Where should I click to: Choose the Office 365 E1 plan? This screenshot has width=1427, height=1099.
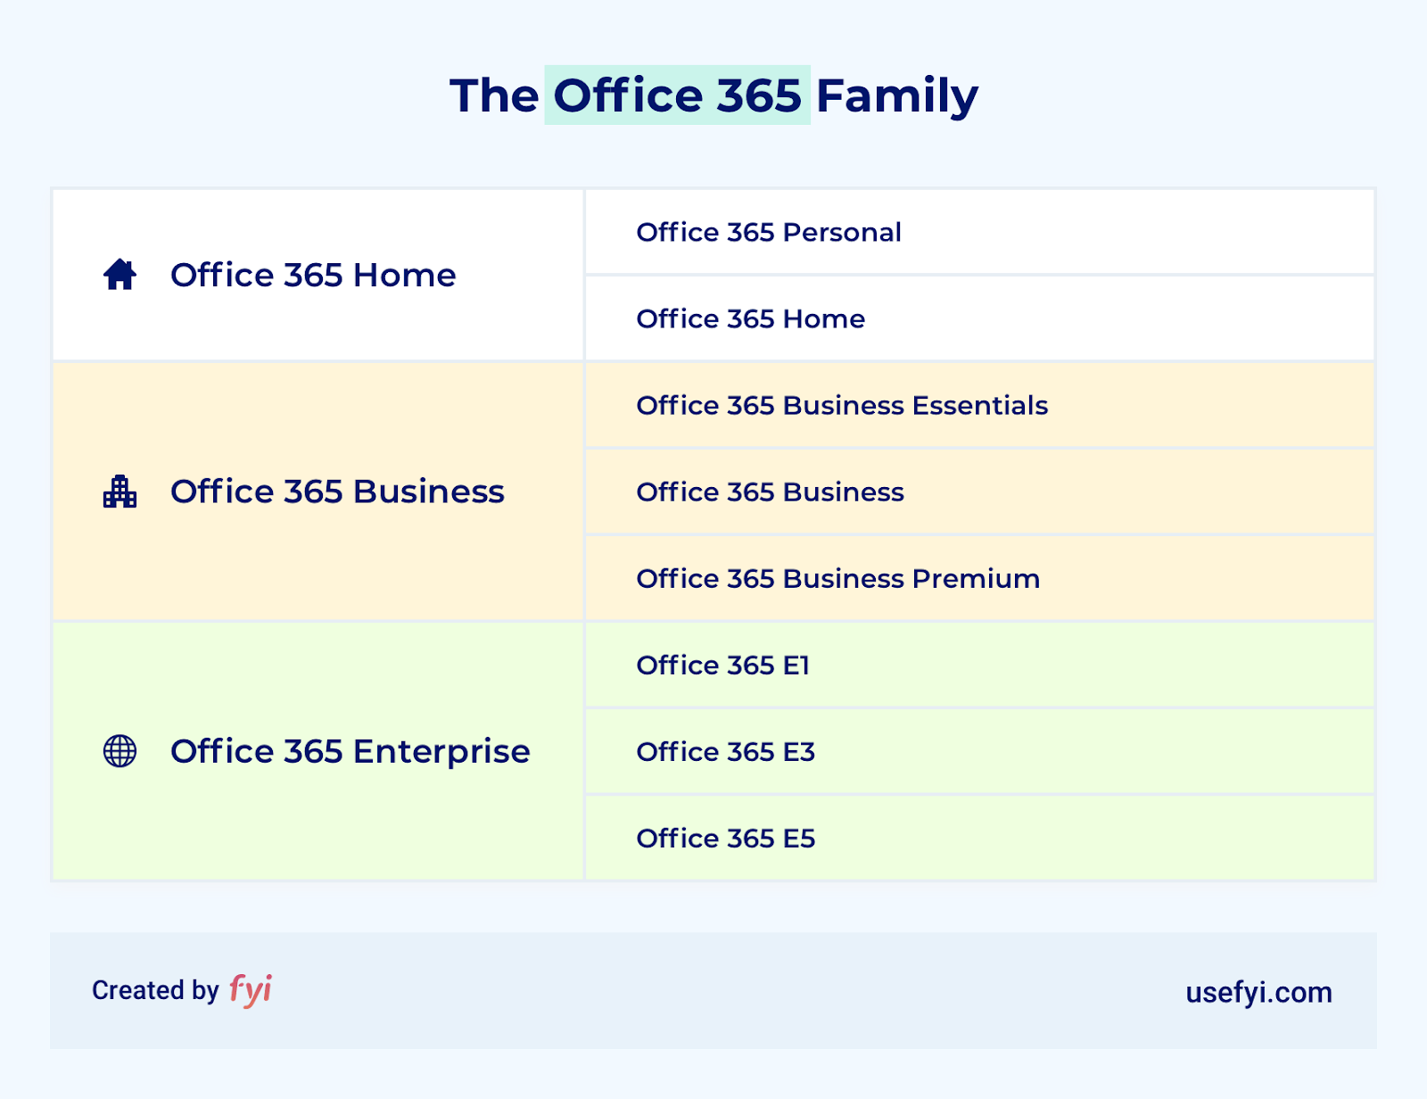[x=722, y=665]
